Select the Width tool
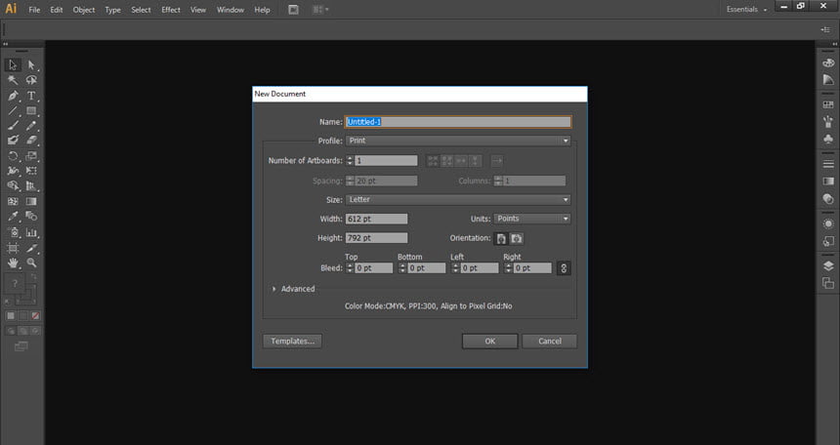Viewport: 840px width, 445px height. click(x=13, y=171)
